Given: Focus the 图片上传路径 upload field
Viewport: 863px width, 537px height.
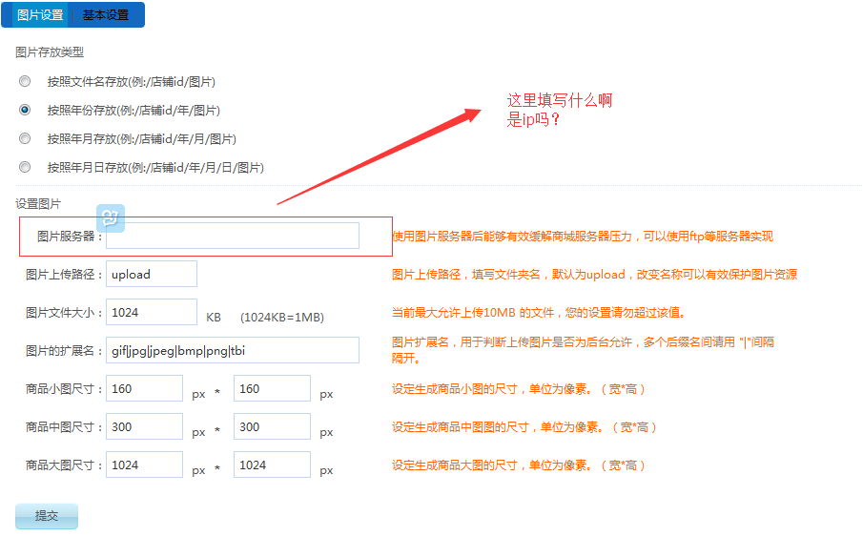Looking at the screenshot, I should [151, 274].
